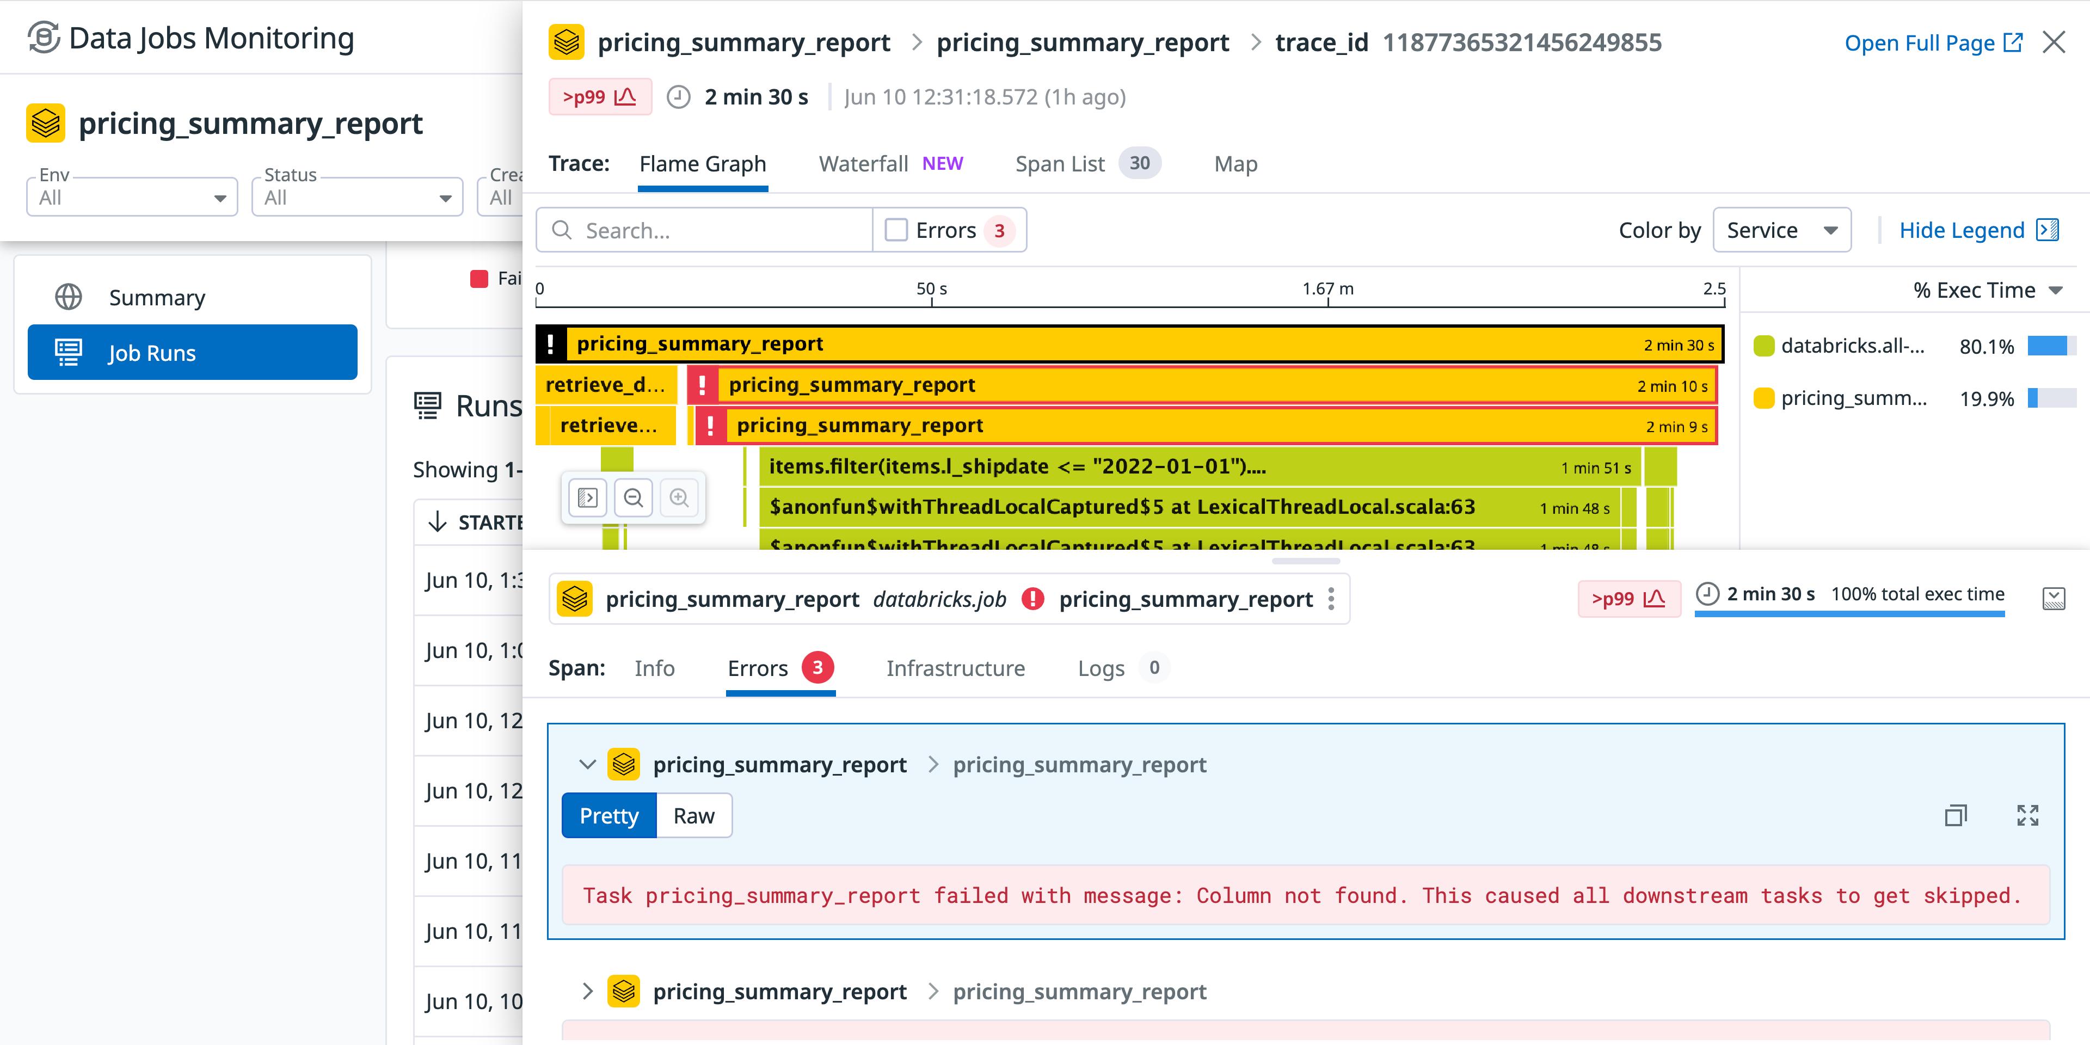Screen dimensions: 2090x1045
Task: Click the pan icon in the flame graph toolbar
Action: click(587, 497)
